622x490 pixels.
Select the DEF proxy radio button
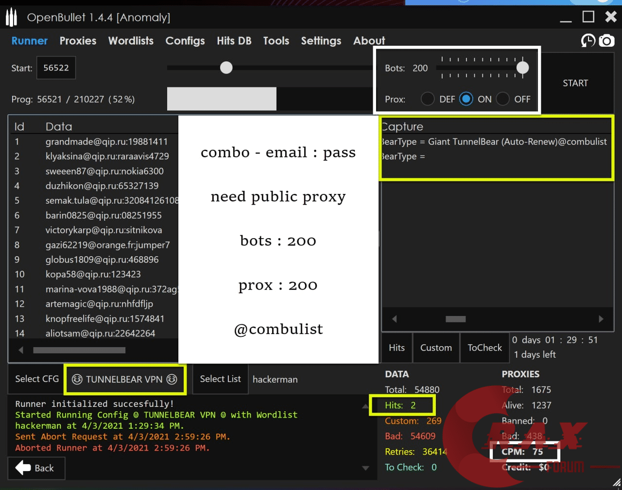[x=428, y=99]
